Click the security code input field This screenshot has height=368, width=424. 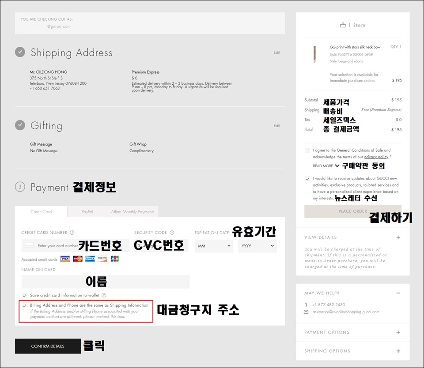click(x=161, y=246)
